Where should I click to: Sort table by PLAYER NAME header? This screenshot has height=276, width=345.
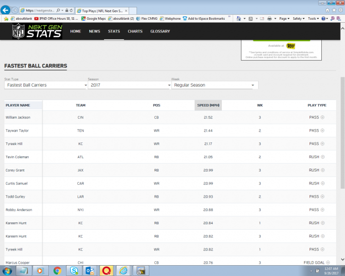point(18,105)
